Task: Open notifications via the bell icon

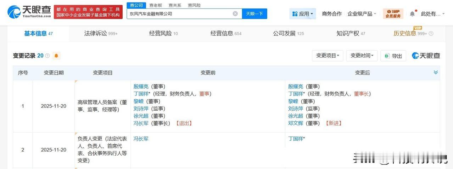Action: click(x=412, y=14)
